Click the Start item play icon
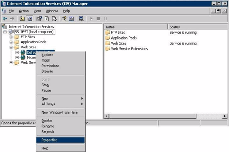 click(91, 19)
